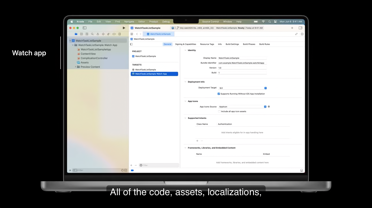Open the Project navigator folder icon
Screen dimensions: 372x208
point(76,34)
